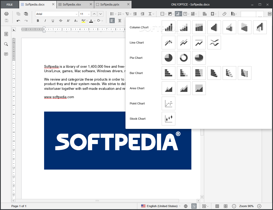Undo the last action
Image resolution: width=273 pixels, height=210 pixels.
point(18,21)
